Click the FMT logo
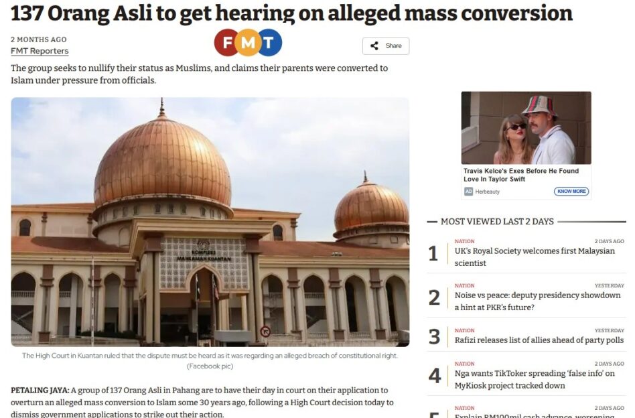The height and width of the screenshot is (418, 635). 248,42
